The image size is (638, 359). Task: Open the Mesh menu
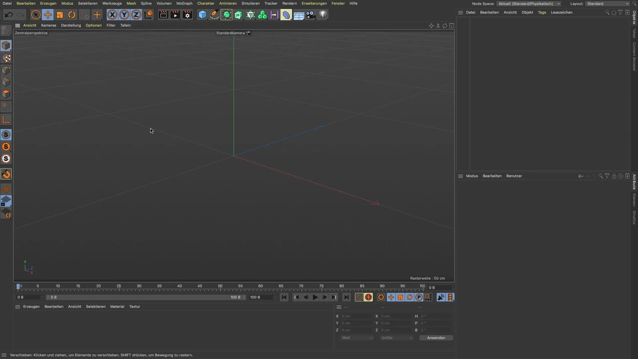tap(131, 3)
